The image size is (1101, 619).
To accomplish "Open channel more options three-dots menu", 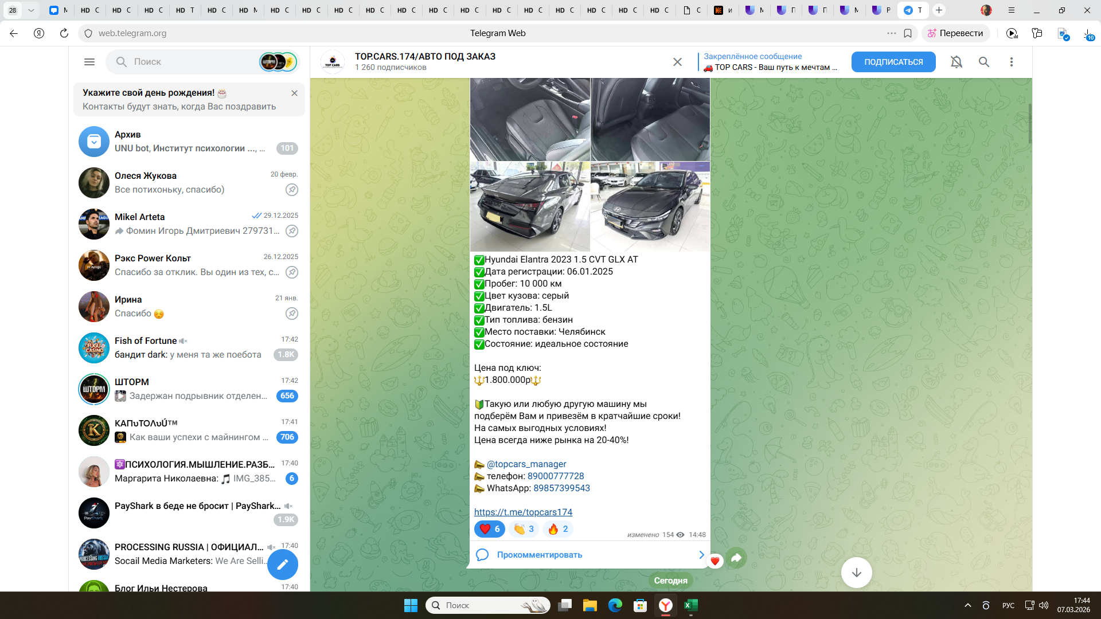I will pyautogui.click(x=1011, y=62).
